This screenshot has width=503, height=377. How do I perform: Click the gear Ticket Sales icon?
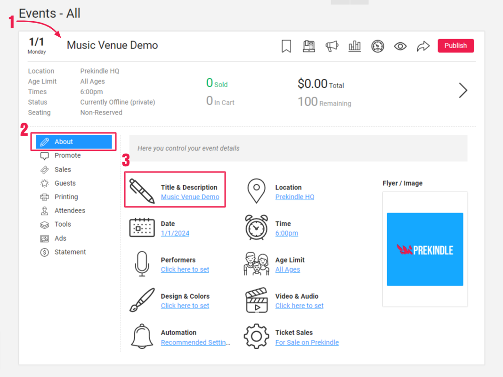coord(256,336)
